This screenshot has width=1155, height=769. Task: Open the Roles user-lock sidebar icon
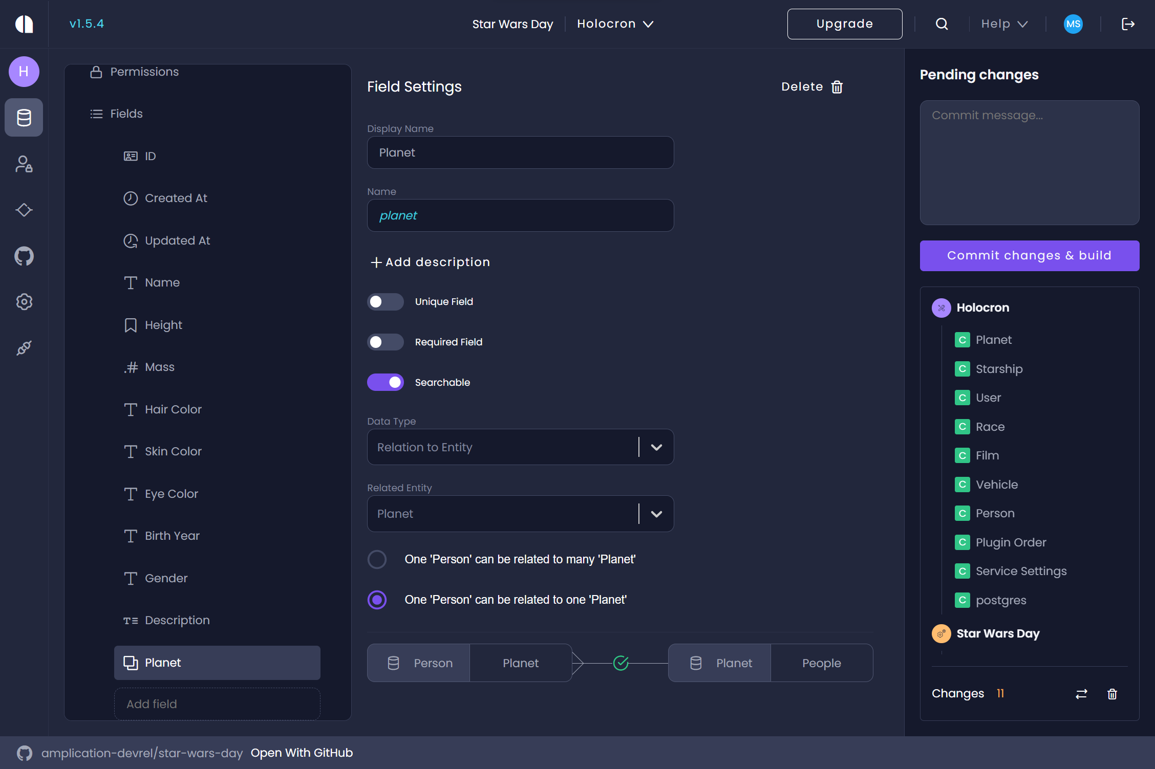point(24,164)
